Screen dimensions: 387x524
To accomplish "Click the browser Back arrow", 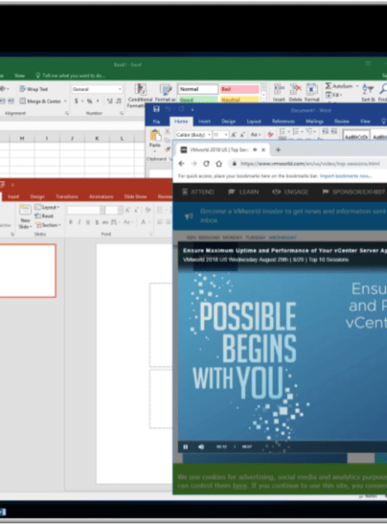I will click(x=181, y=164).
